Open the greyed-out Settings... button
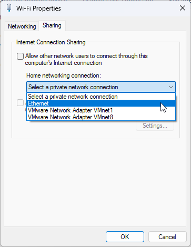Image resolution: width=191 pixels, height=247 pixels. pos(155,126)
